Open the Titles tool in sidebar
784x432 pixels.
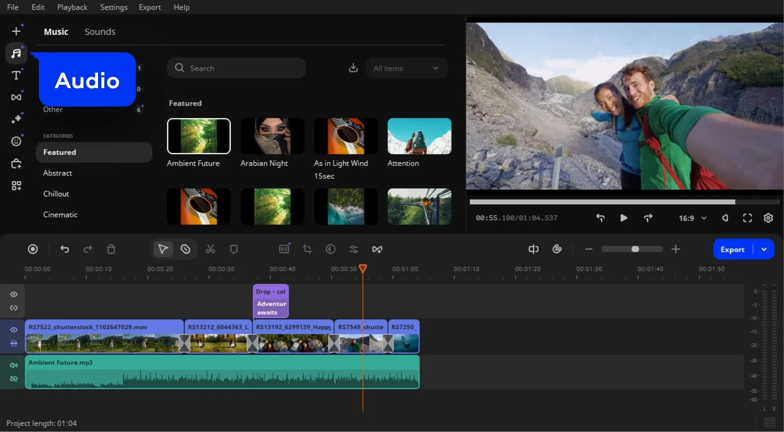16,75
